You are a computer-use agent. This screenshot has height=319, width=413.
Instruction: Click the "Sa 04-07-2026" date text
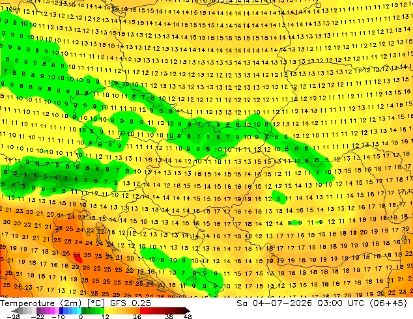point(274,303)
